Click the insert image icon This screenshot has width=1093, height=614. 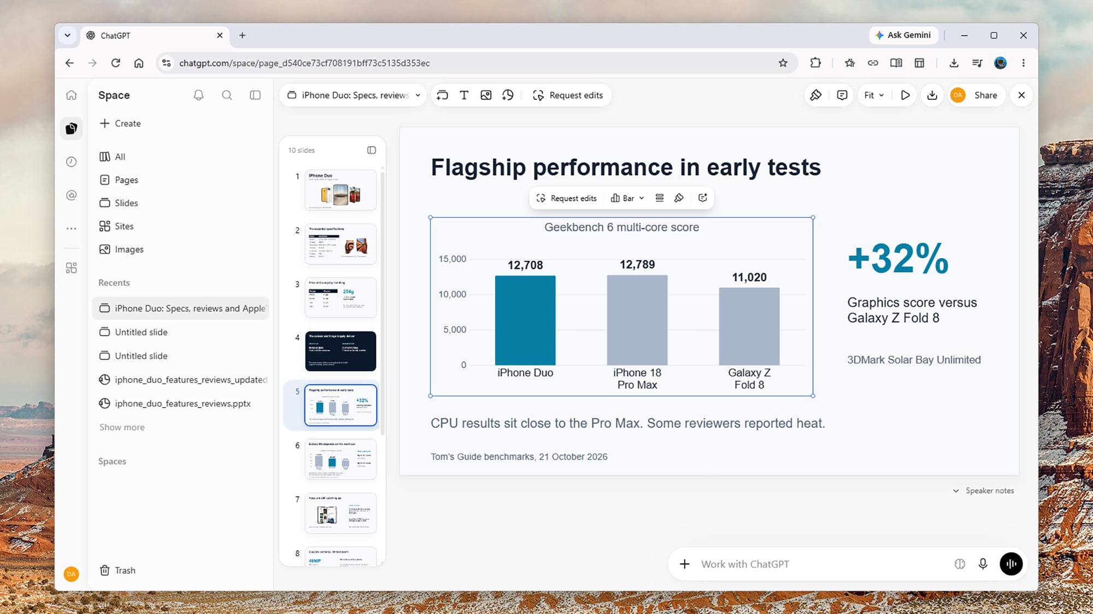[486, 95]
